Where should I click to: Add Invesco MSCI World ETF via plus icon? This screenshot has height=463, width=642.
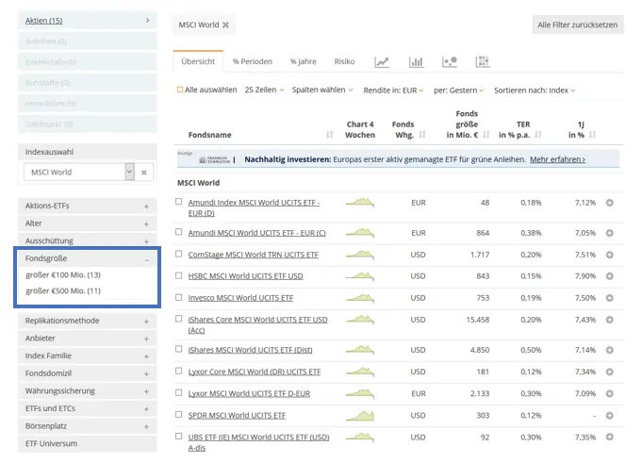point(610,298)
